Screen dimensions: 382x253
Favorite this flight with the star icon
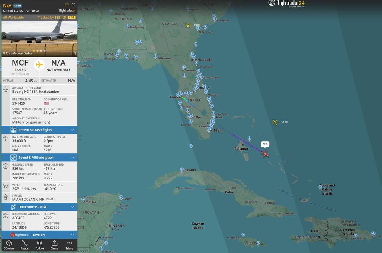67,5
